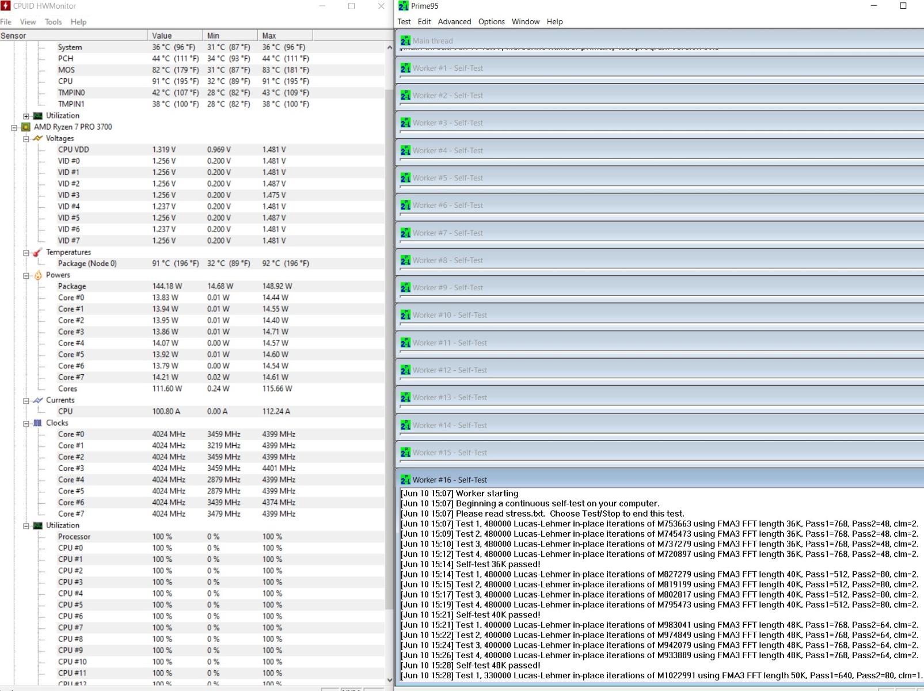Select the MOS temperature row

click(192, 70)
